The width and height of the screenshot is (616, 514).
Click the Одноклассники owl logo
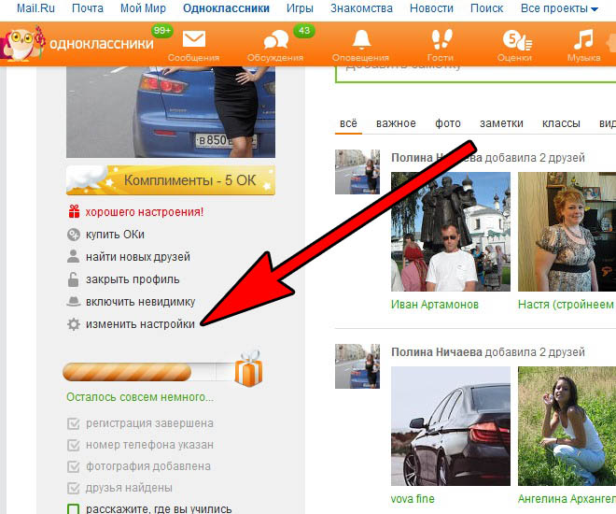22,44
